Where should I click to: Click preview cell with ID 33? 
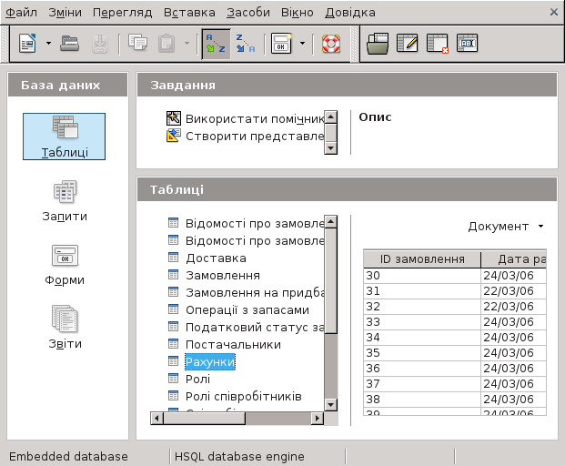[422, 322]
